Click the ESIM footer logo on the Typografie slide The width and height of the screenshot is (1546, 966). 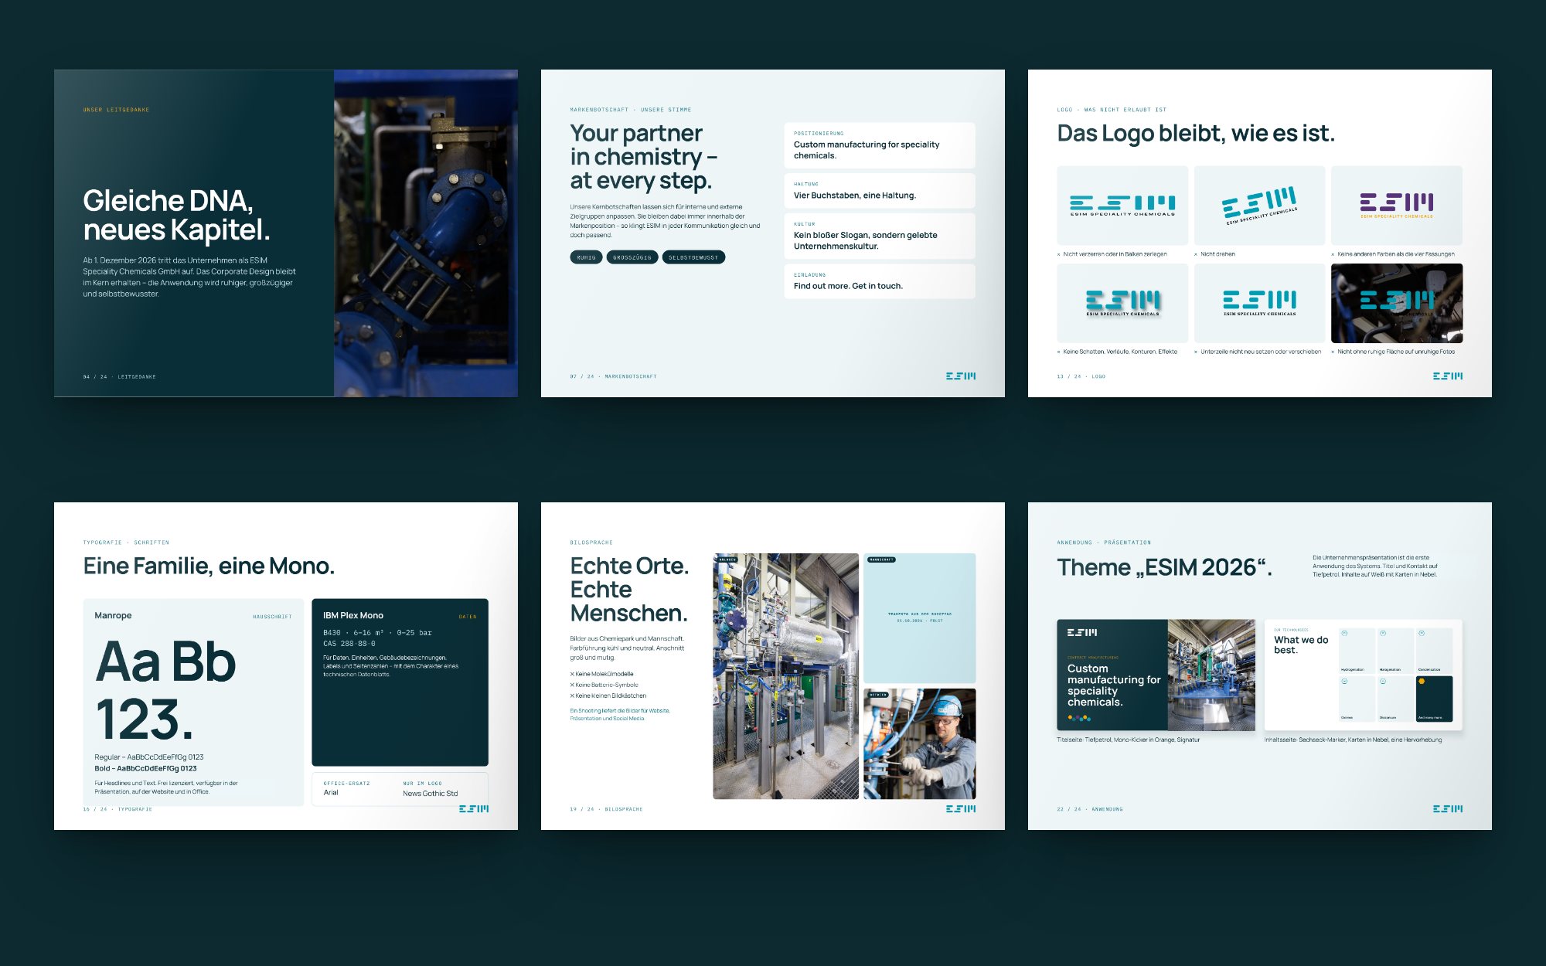pos(474,809)
